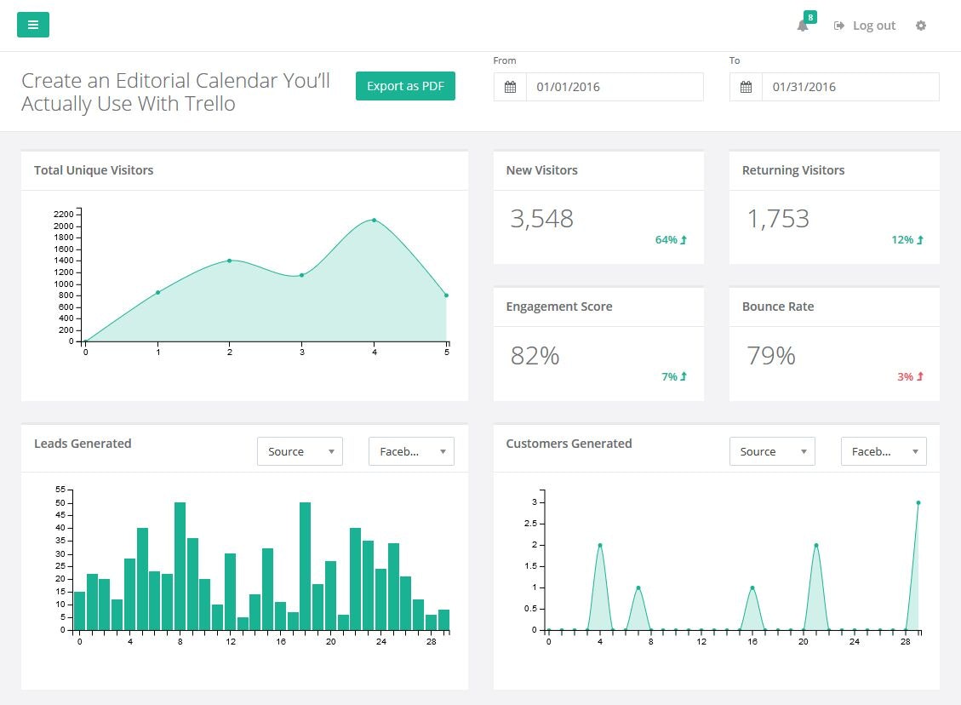Click the To date input showing 01/31/2016

pyautogui.click(x=850, y=86)
